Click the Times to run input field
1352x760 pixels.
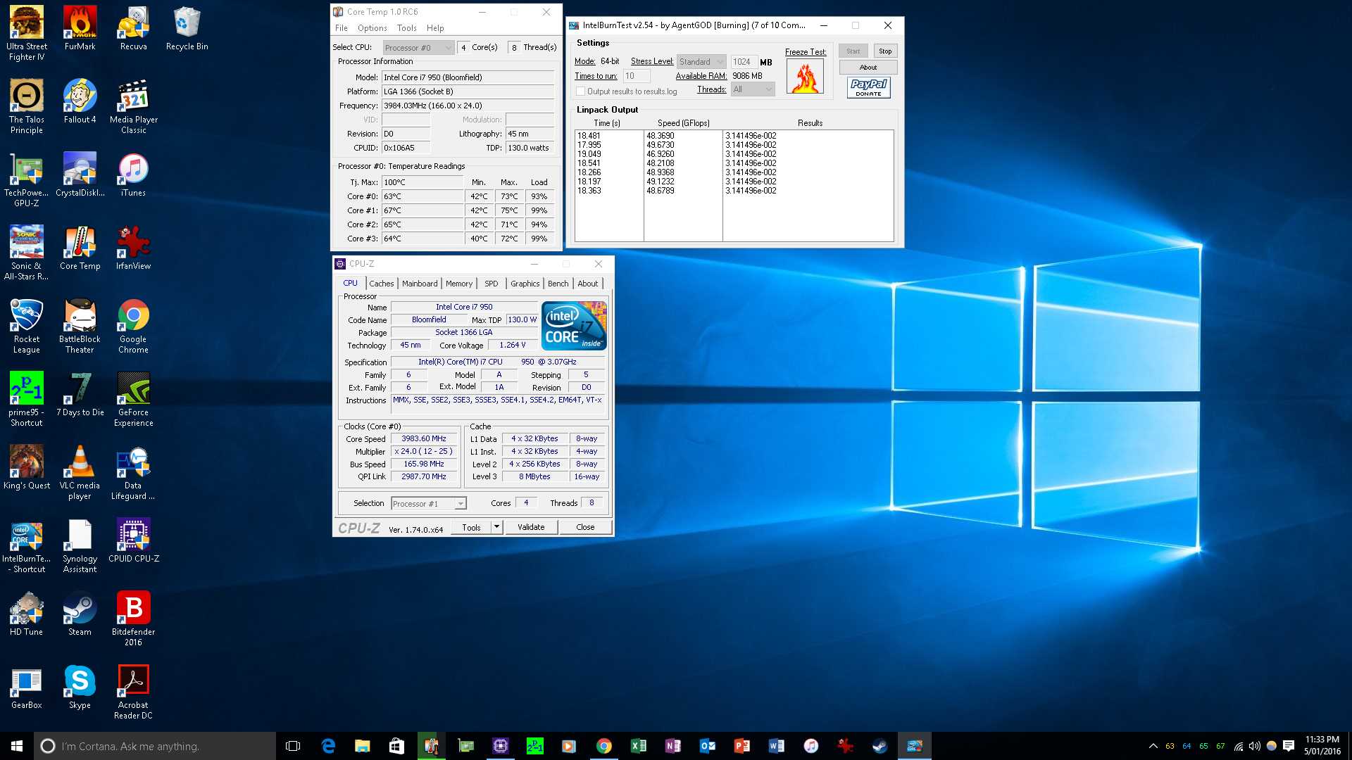[636, 76]
